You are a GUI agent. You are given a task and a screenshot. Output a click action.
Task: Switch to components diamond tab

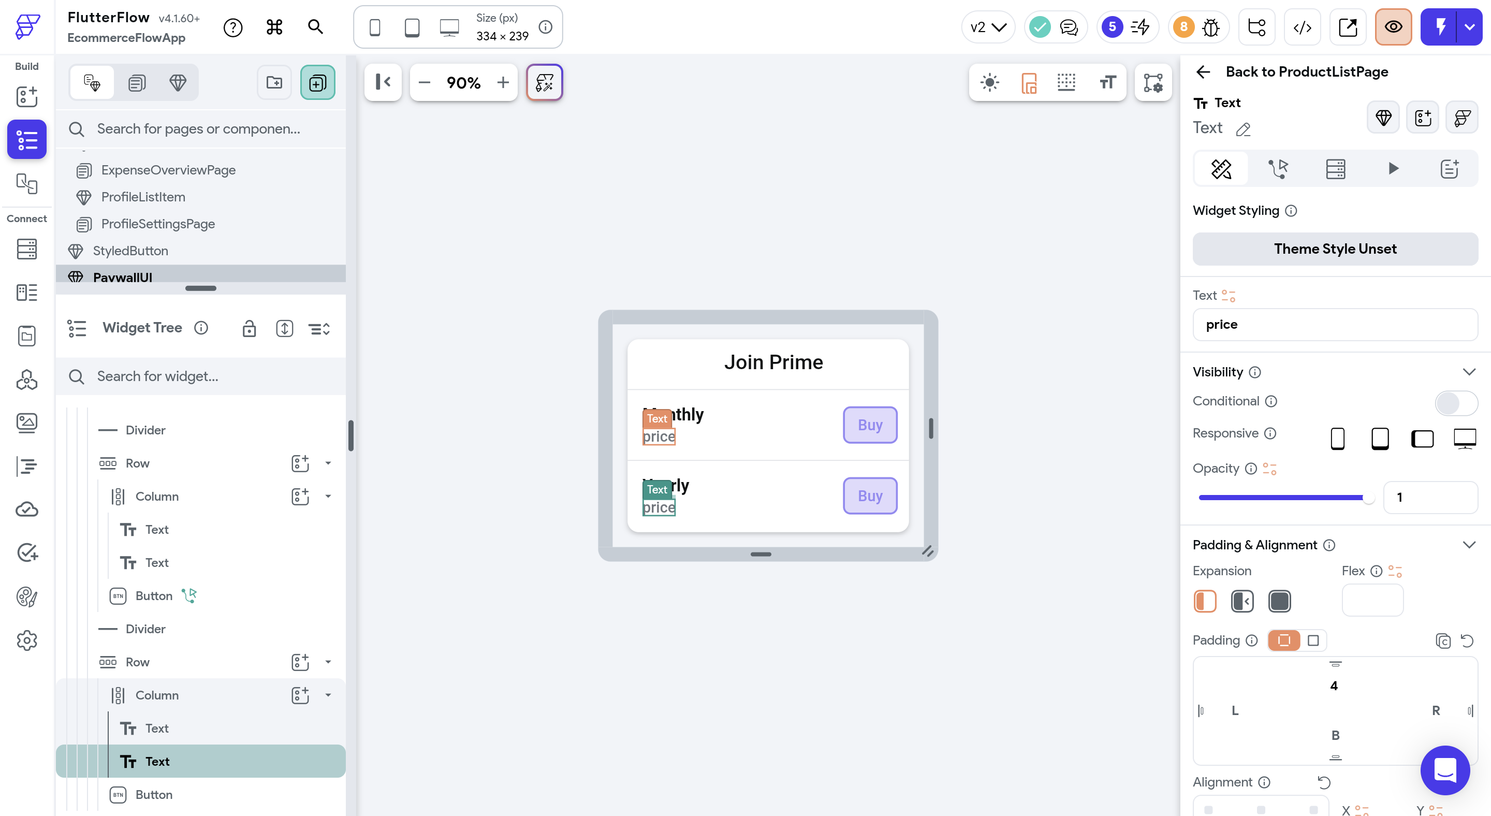pyautogui.click(x=178, y=83)
